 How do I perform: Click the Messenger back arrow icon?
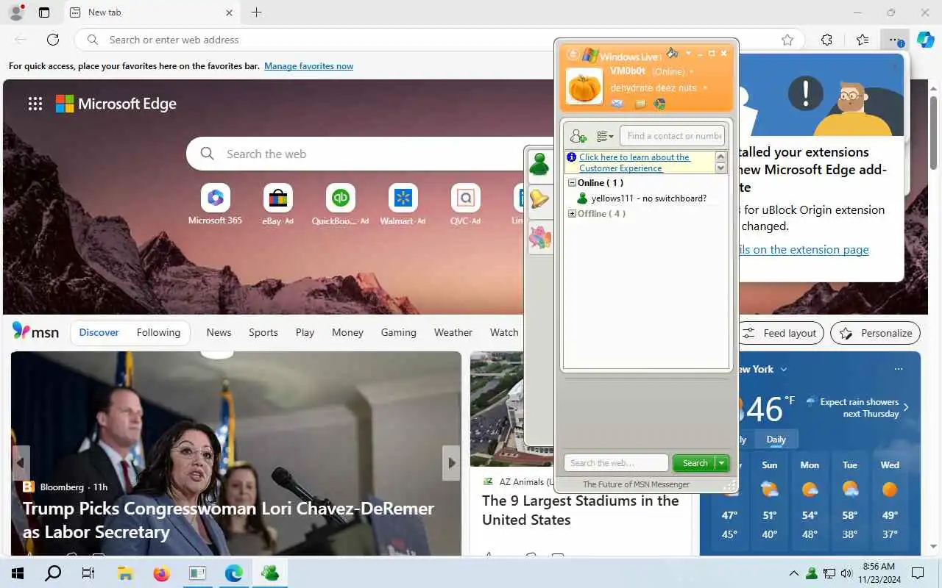573,54
